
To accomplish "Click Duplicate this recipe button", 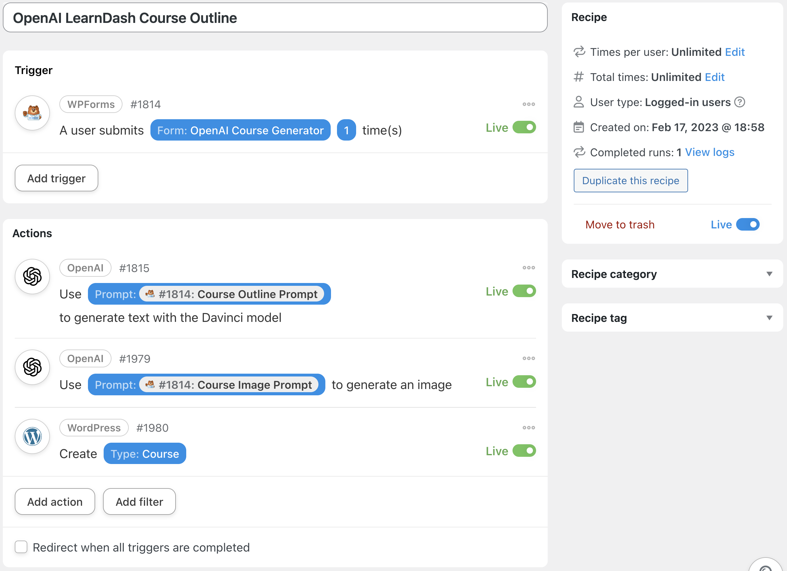I will tap(631, 181).
